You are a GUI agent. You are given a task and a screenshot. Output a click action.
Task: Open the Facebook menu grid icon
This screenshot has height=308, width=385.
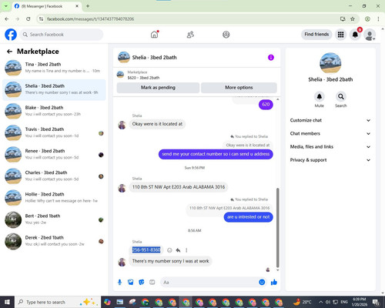(340, 35)
